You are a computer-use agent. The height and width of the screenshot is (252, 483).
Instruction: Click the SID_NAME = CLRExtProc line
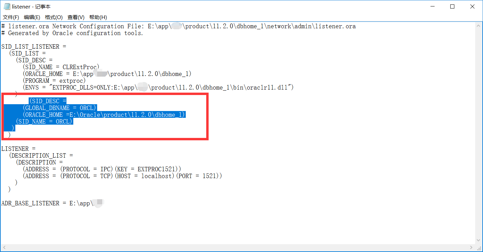(x=61, y=67)
